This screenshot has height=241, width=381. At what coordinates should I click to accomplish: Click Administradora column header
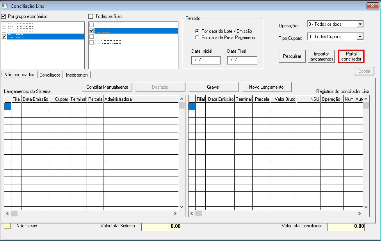[x=141, y=99]
